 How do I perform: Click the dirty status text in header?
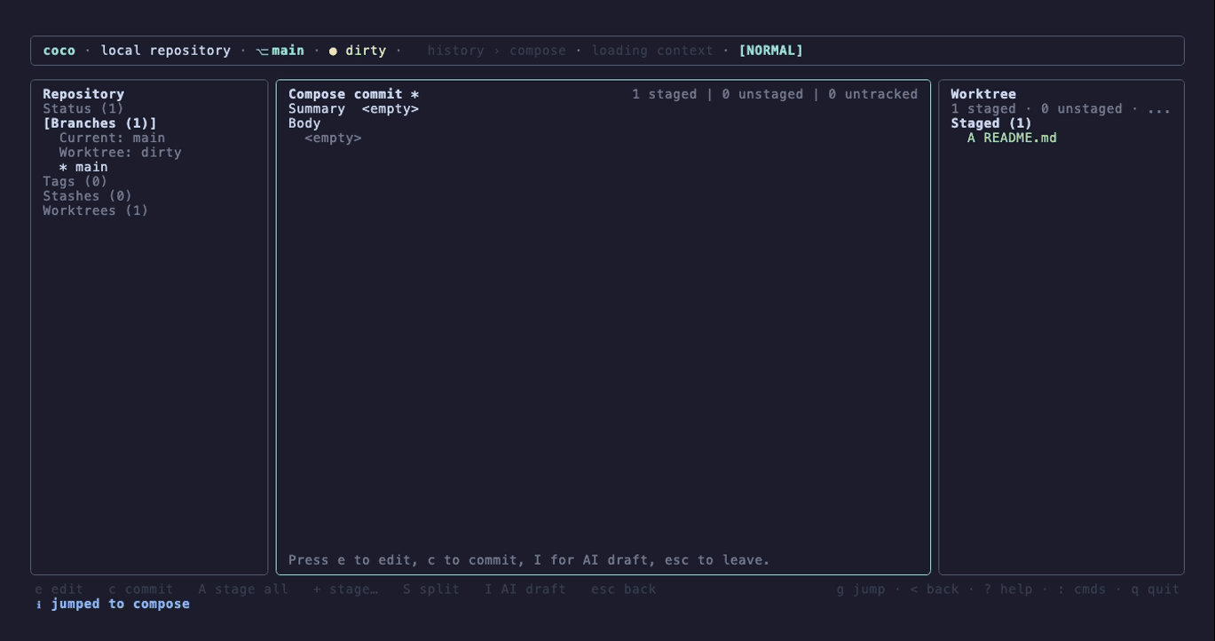[366, 51]
